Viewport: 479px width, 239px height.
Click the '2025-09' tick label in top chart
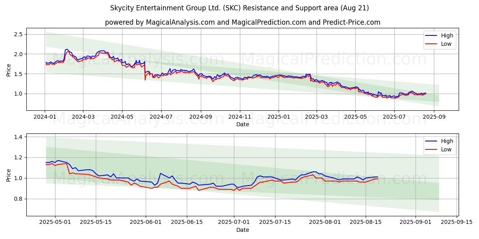434,117
